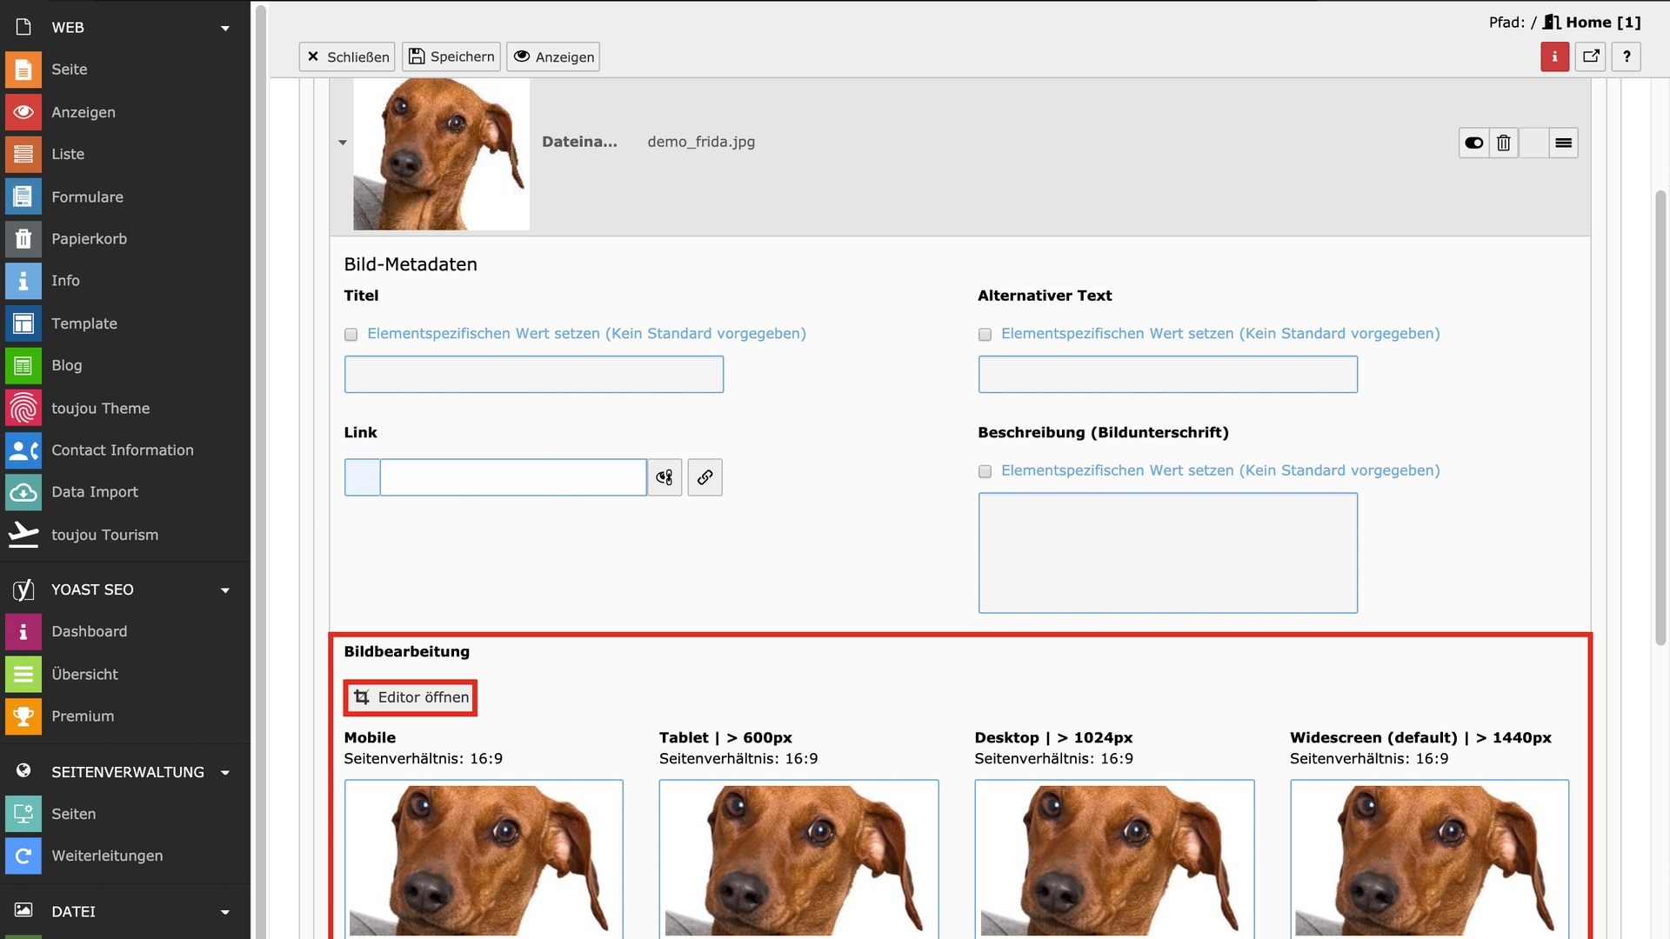Toggle visibility of demo_frida.jpg image
The height and width of the screenshot is (939, 1670).
pyautogui.click(x=1473, y=143)
